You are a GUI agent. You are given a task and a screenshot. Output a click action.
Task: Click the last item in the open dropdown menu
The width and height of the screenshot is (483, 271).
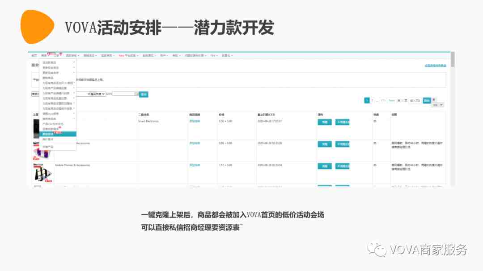[48, 147]
